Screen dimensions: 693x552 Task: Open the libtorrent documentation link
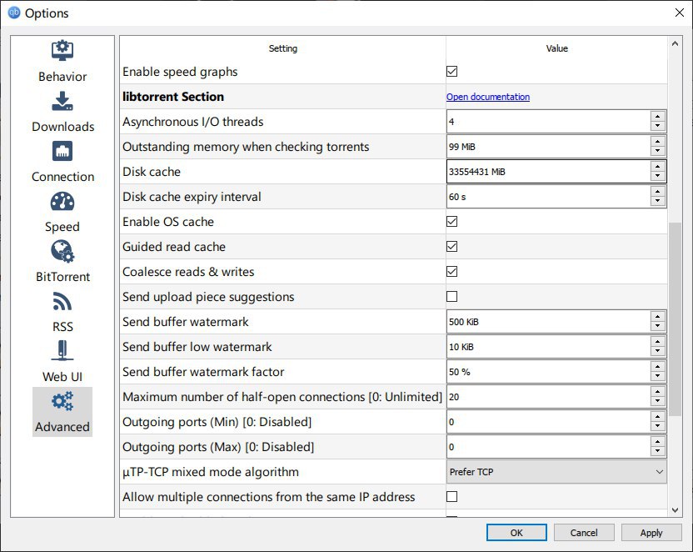488,97
